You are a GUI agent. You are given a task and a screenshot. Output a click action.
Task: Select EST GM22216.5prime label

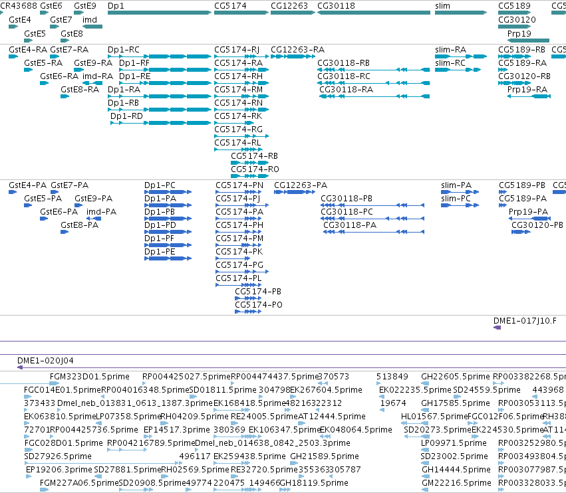pos(457,483)
